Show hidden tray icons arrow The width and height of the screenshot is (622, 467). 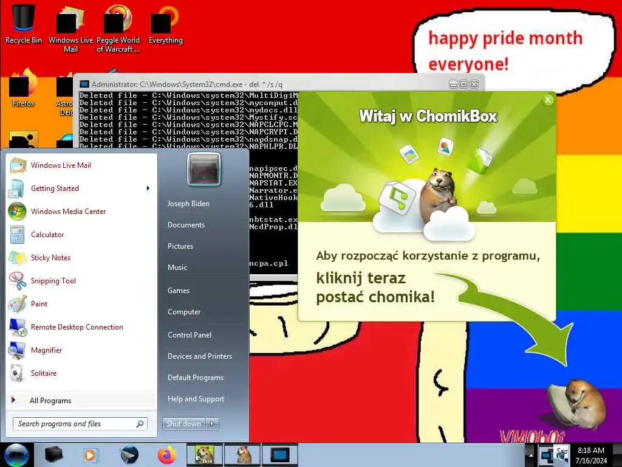pos(531,455)
